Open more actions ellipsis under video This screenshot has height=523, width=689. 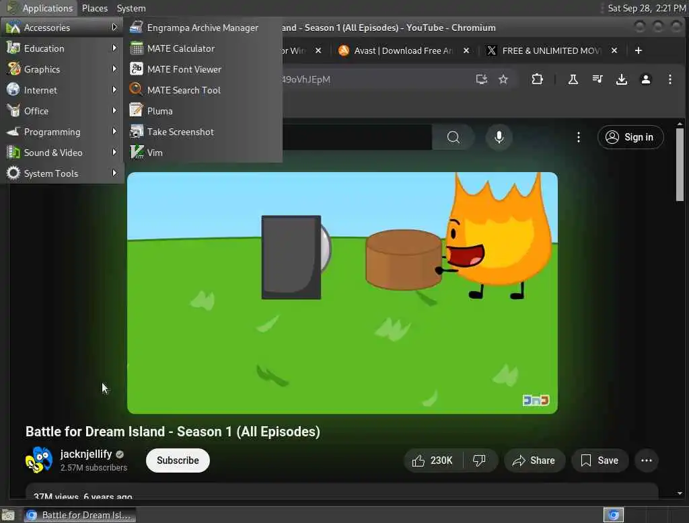[x=647, y=460]
